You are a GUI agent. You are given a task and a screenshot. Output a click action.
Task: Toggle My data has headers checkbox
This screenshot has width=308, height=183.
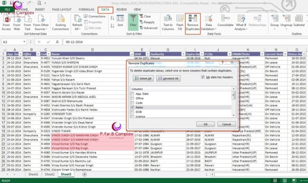tap(203, 77)
